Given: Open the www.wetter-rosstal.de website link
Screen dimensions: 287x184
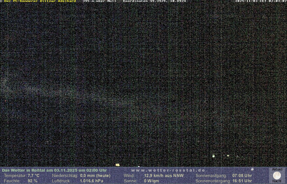Looking at the screenshot, I should pyautogui.click(x=168, y=170).
